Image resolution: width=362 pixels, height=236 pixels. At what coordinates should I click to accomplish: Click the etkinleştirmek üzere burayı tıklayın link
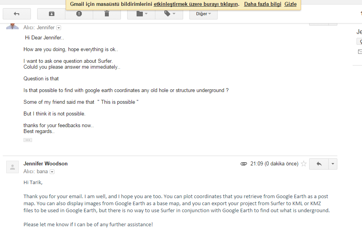[x=196, y=4]
